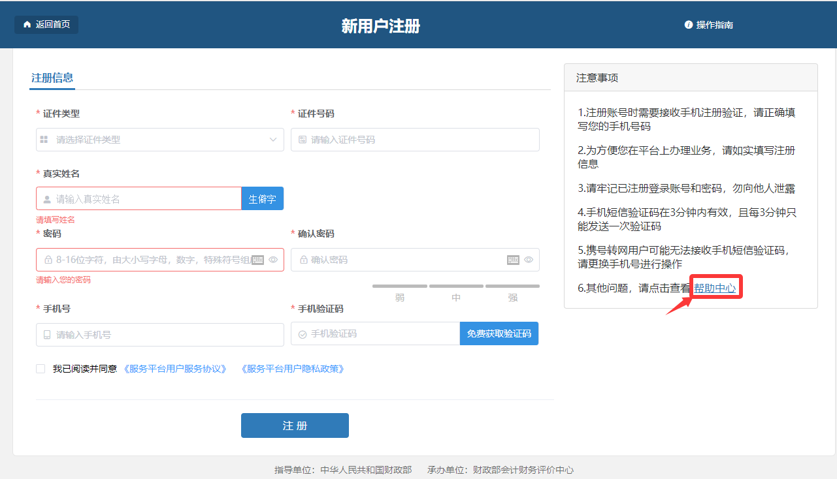Show password using 确认密码 eye icon
The width and height of the screenshot is (837, 479).
529,260
